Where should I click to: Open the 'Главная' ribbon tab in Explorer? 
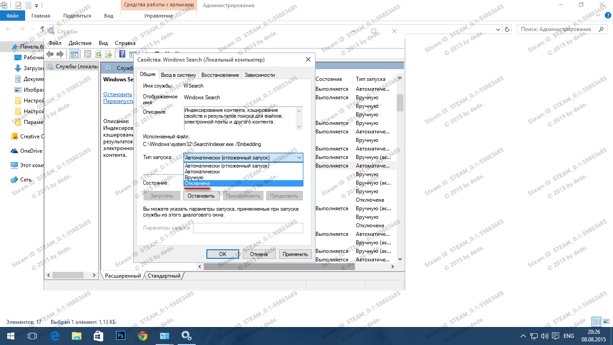(x=41, y=16)
